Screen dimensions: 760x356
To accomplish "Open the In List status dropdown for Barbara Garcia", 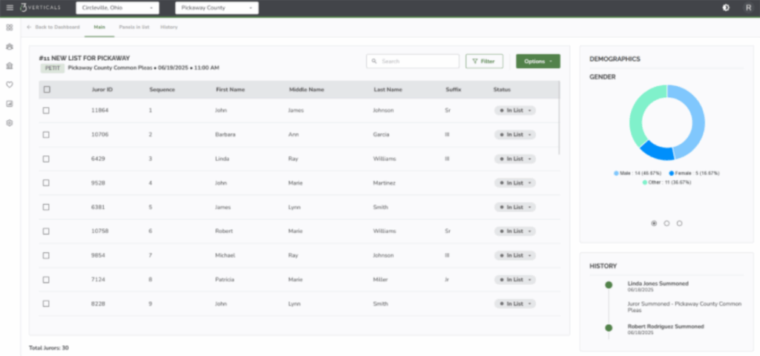I will (515, 135).
